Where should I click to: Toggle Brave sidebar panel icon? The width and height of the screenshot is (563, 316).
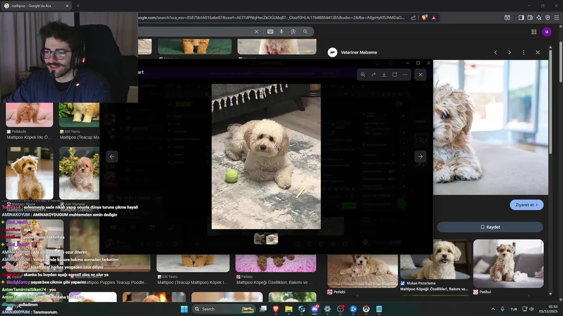(x=521, y=18)
